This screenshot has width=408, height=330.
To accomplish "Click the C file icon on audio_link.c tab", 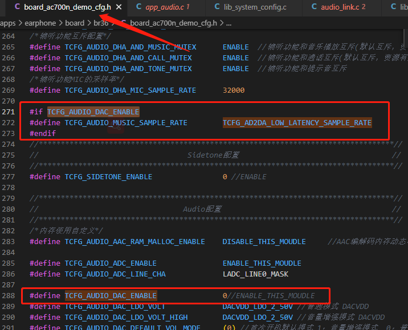I will click(314, 7).
